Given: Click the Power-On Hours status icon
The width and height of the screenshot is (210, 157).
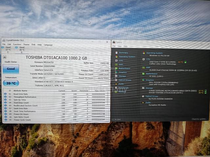Looking at the screenshot, I should 6,114.
